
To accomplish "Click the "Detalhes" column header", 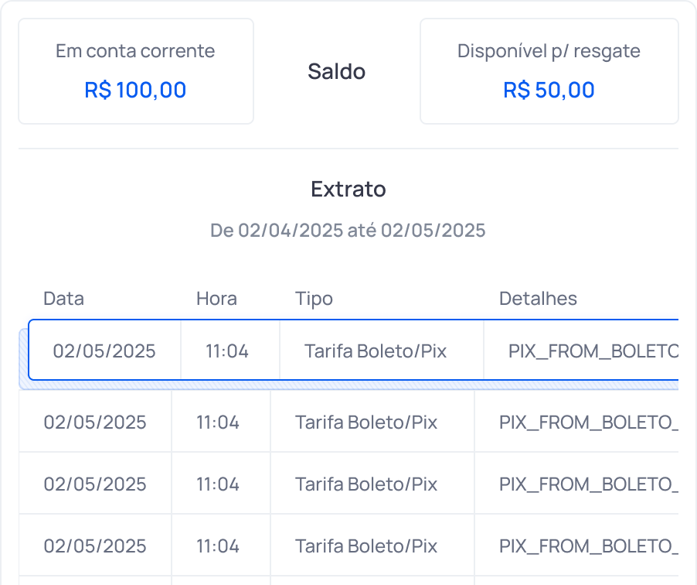I will point(538,299).
